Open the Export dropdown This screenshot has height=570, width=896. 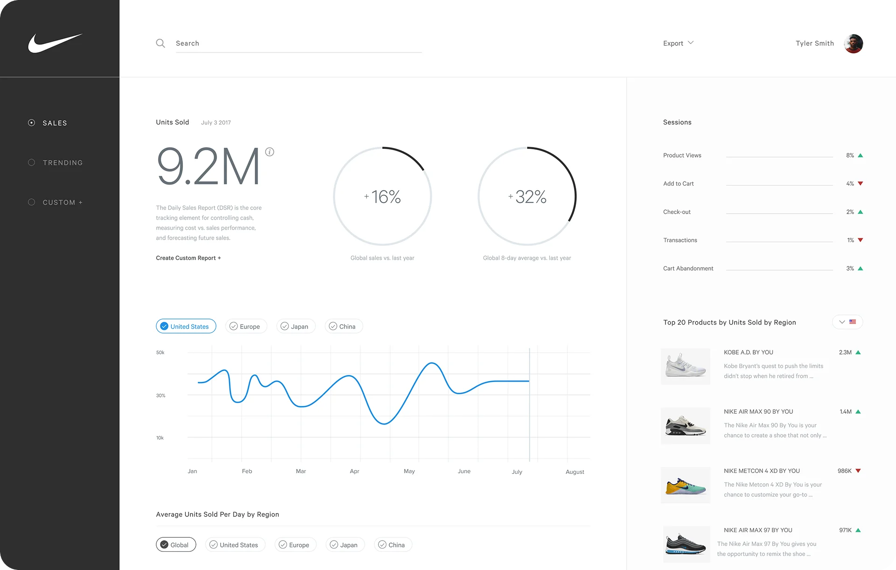[x=678, y=43]
